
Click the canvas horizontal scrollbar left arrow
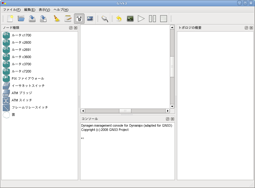[83, 111]
